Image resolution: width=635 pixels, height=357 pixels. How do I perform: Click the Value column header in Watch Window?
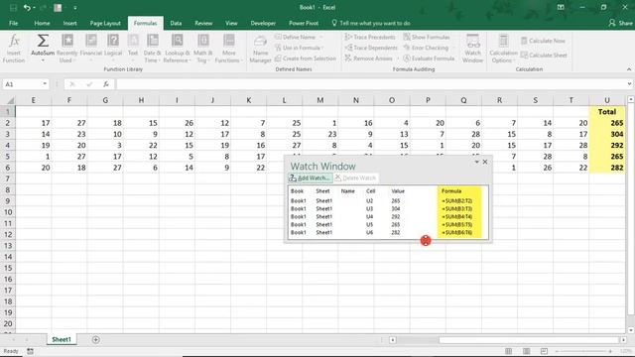click(x=398, y=191)
